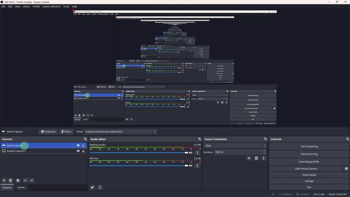Open the Profile menu
The width and height of the screenshot is (350, 197).
(x=36, y=7)
